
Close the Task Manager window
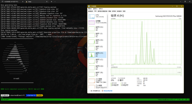coord(182,6)
